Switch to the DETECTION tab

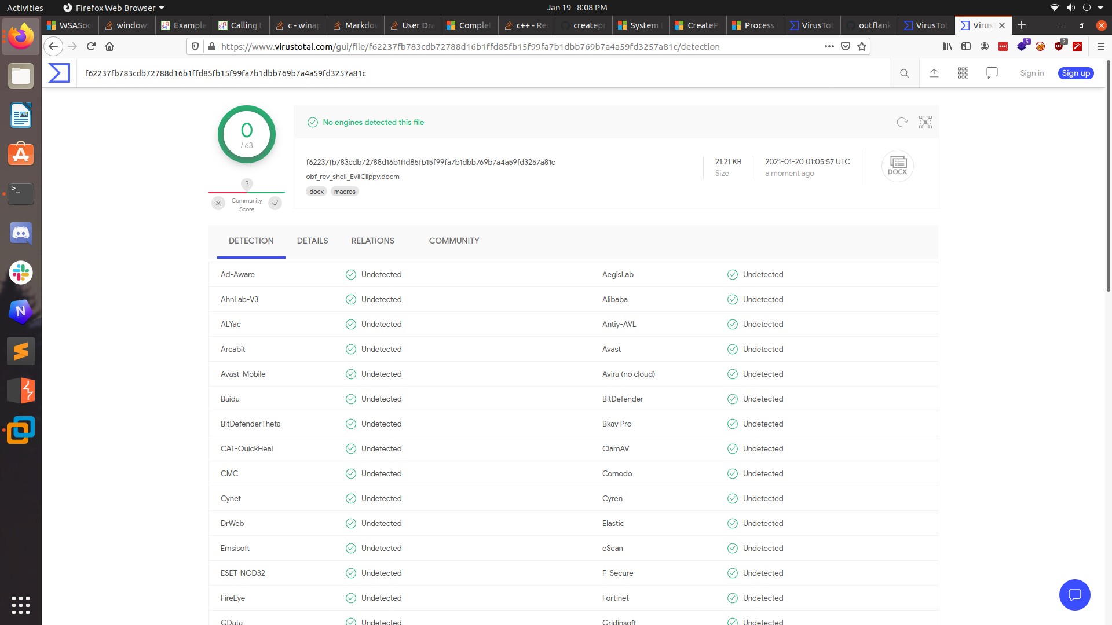pos(251,241)
